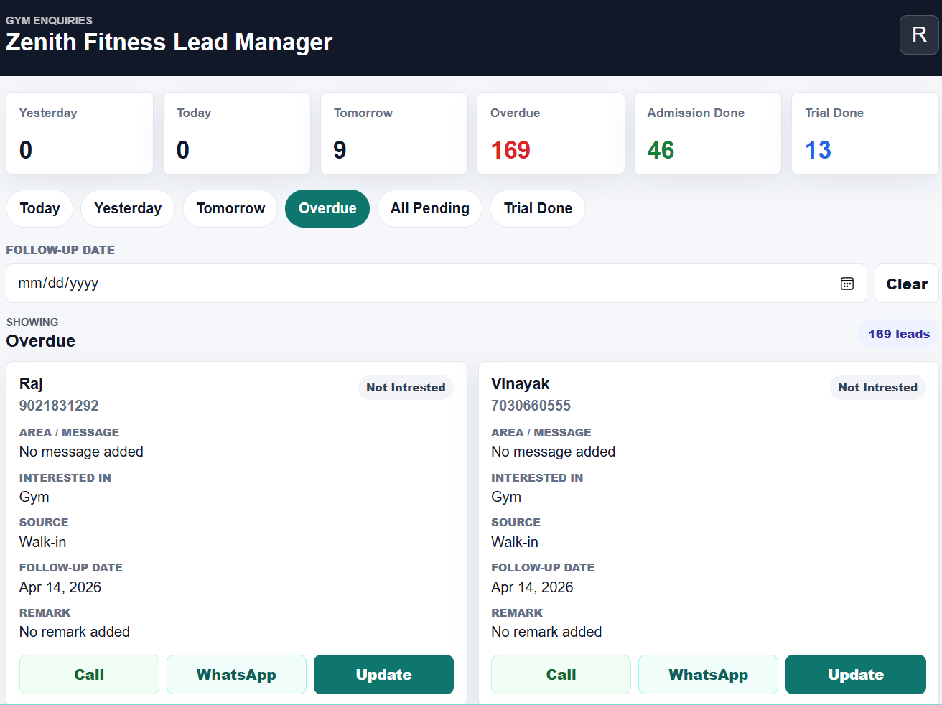Message Vinayak on WhatsApp

pos(708,675)
